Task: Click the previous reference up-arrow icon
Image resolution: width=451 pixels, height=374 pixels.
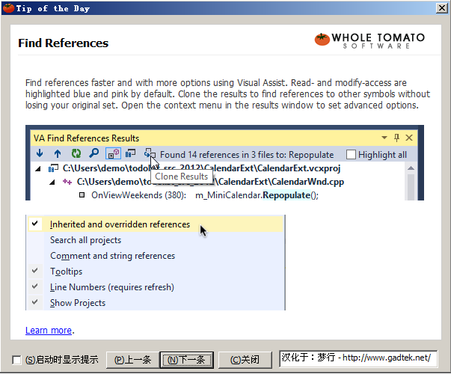Action: (58, 153)
